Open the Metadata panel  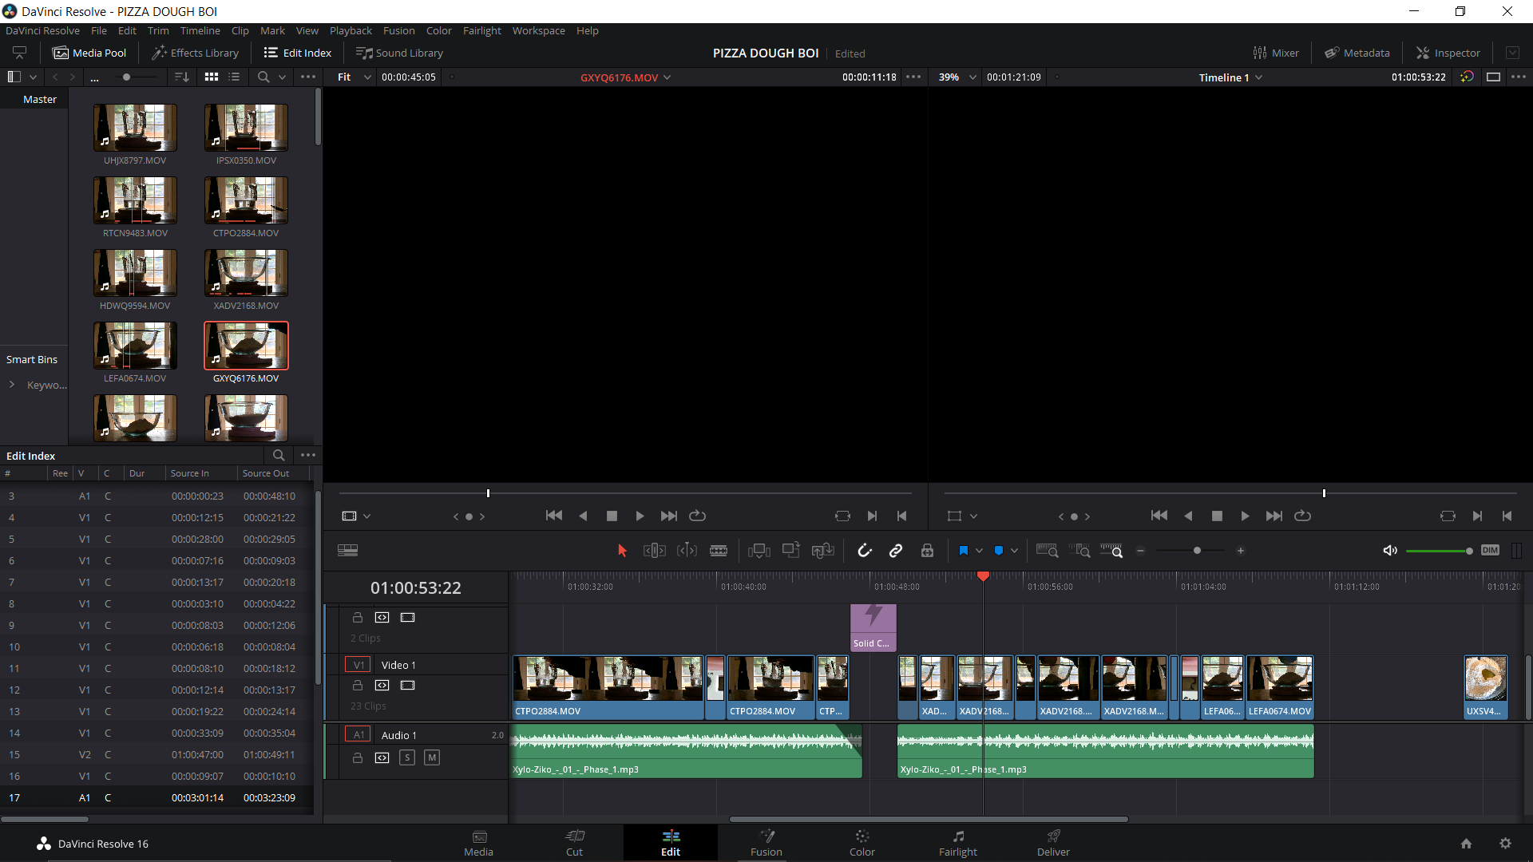(x=1357, y=53)
